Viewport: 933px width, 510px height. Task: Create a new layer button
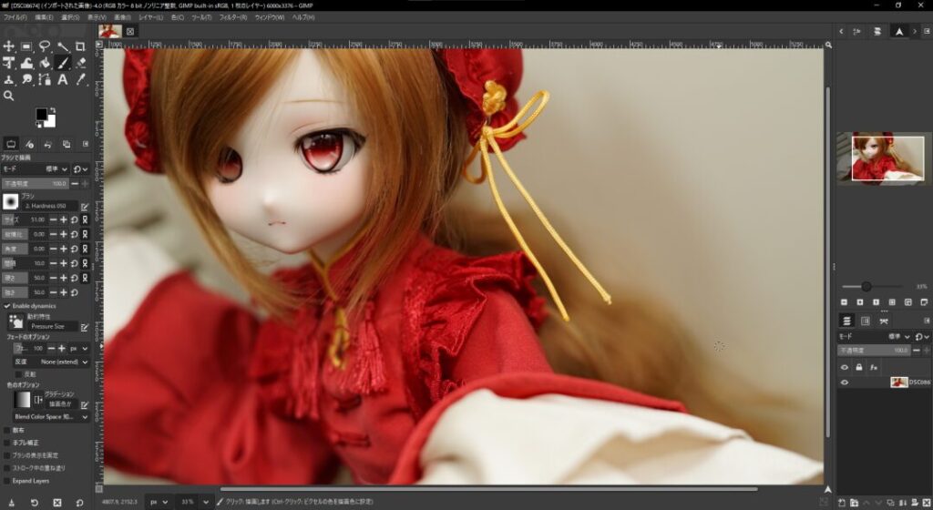click(842, 503)
